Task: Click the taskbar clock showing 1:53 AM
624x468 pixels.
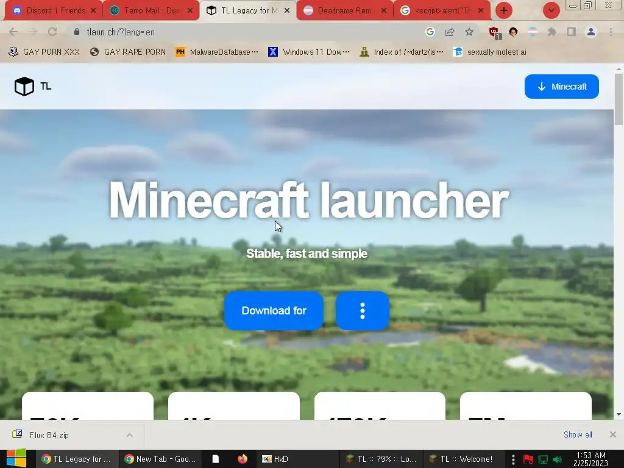Action: 591,459
